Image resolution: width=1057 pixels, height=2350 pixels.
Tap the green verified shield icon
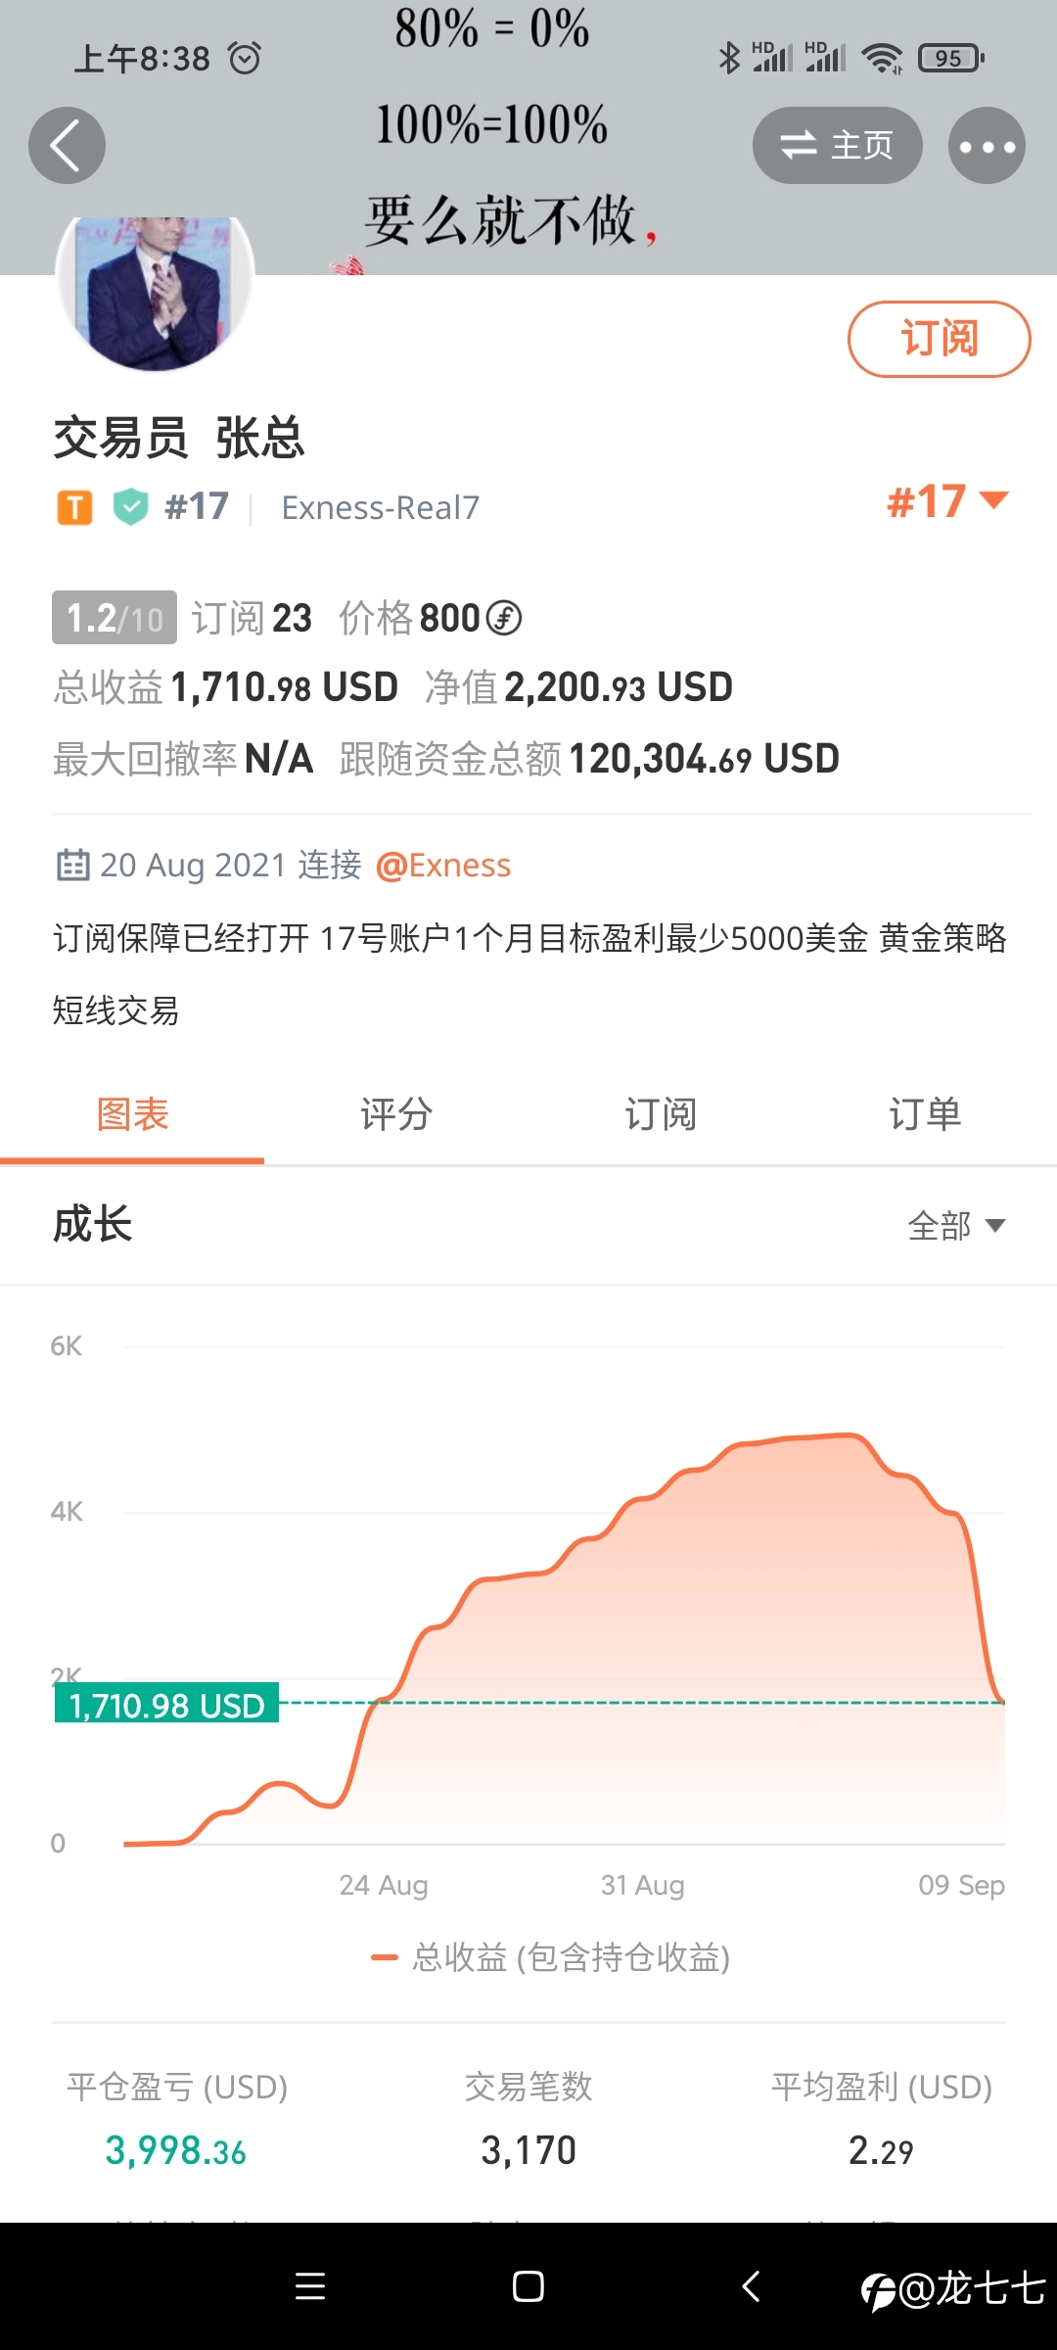tap(130, 507)
